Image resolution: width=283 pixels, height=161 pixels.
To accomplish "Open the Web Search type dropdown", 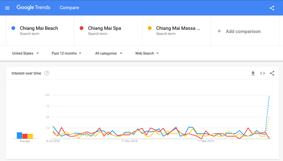I will (147, 54).
